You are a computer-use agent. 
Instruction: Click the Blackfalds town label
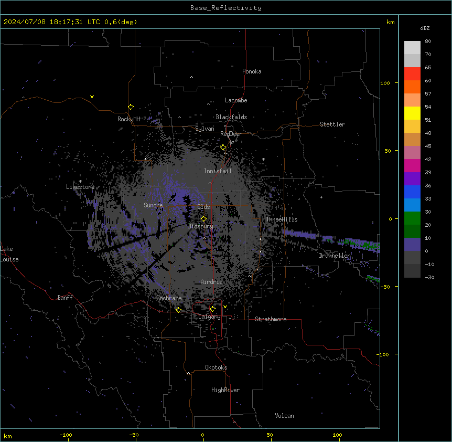pos(231,117)
